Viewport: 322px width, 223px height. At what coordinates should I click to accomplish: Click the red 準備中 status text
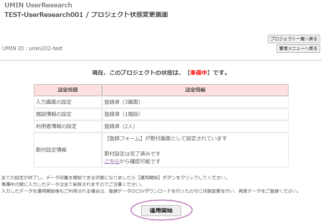coord(199,73)
